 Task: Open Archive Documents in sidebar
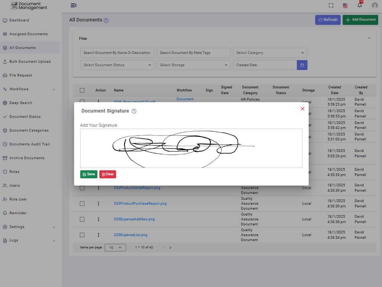pyautogui.click(x=27, y=158)
